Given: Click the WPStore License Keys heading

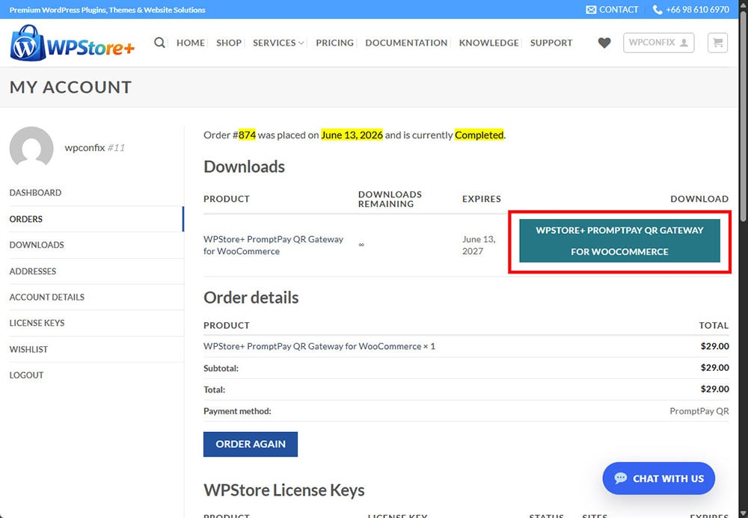Looking at the screenshot, I should 283,490.
